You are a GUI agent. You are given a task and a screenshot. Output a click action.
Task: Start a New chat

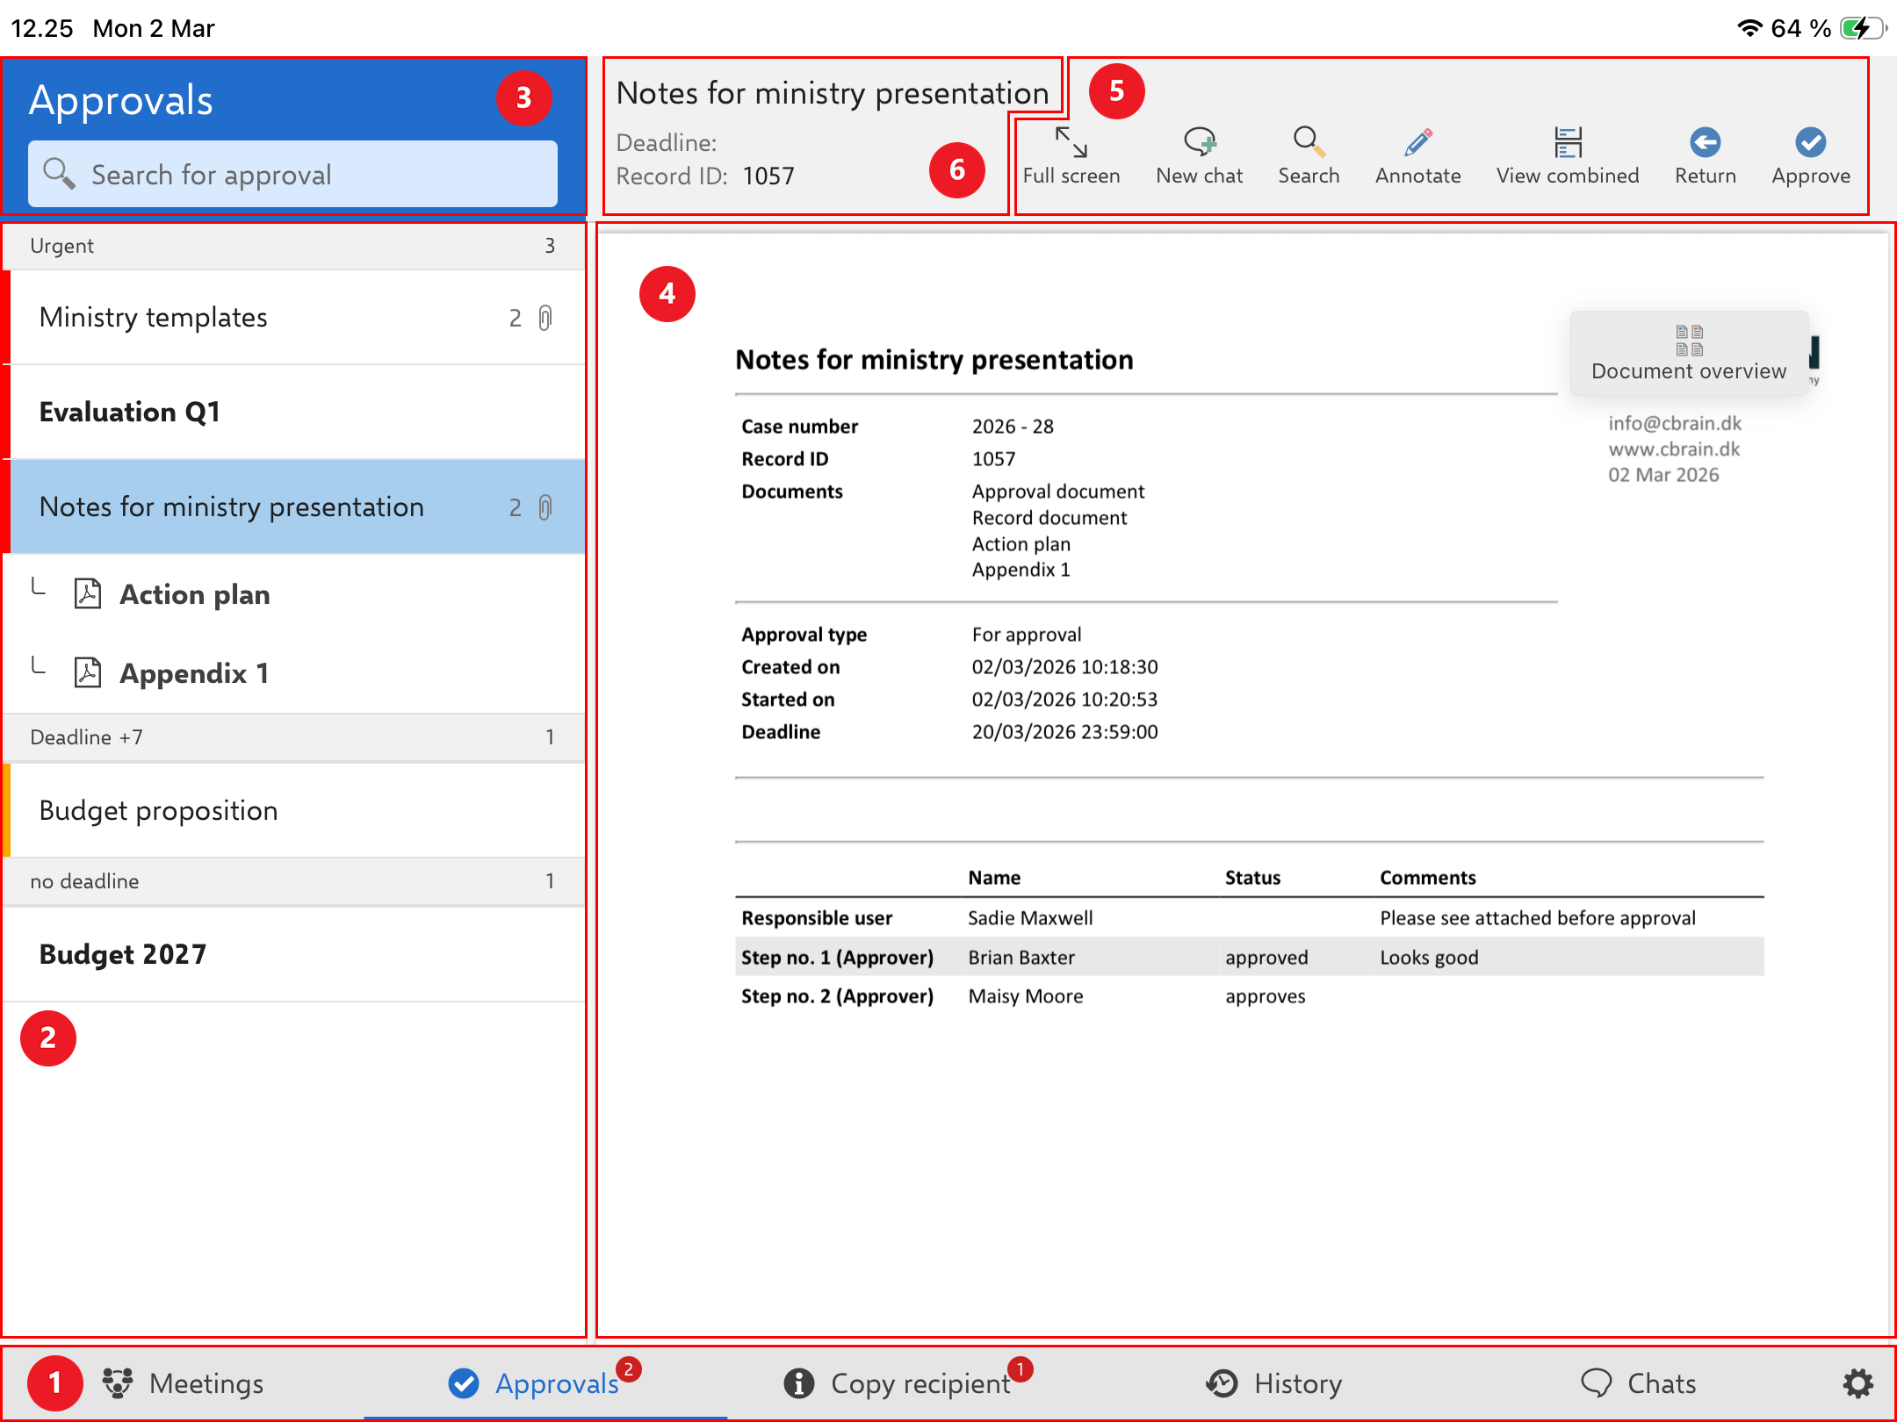tap(1199, 156)
